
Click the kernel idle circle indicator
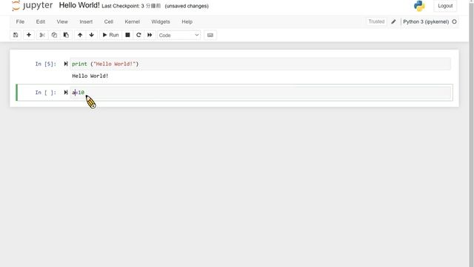click(454, 22)
